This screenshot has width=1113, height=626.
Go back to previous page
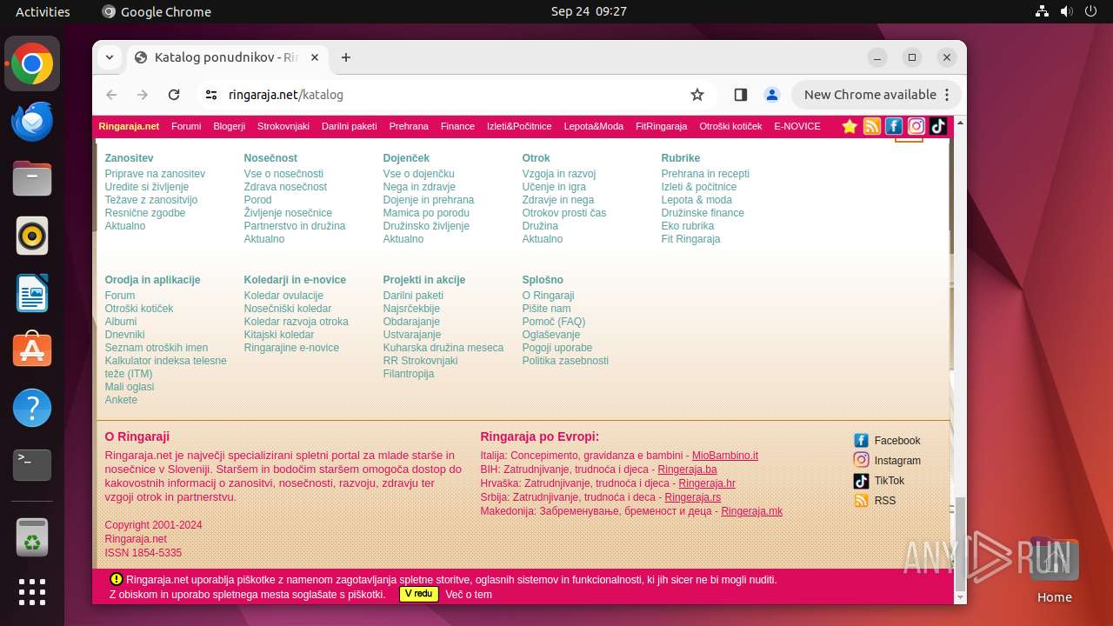[x=111, y=95]
